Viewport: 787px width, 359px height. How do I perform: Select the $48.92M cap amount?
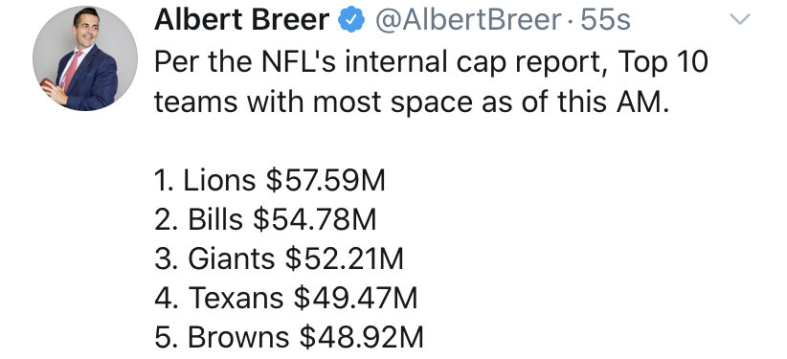coord(361,337)
